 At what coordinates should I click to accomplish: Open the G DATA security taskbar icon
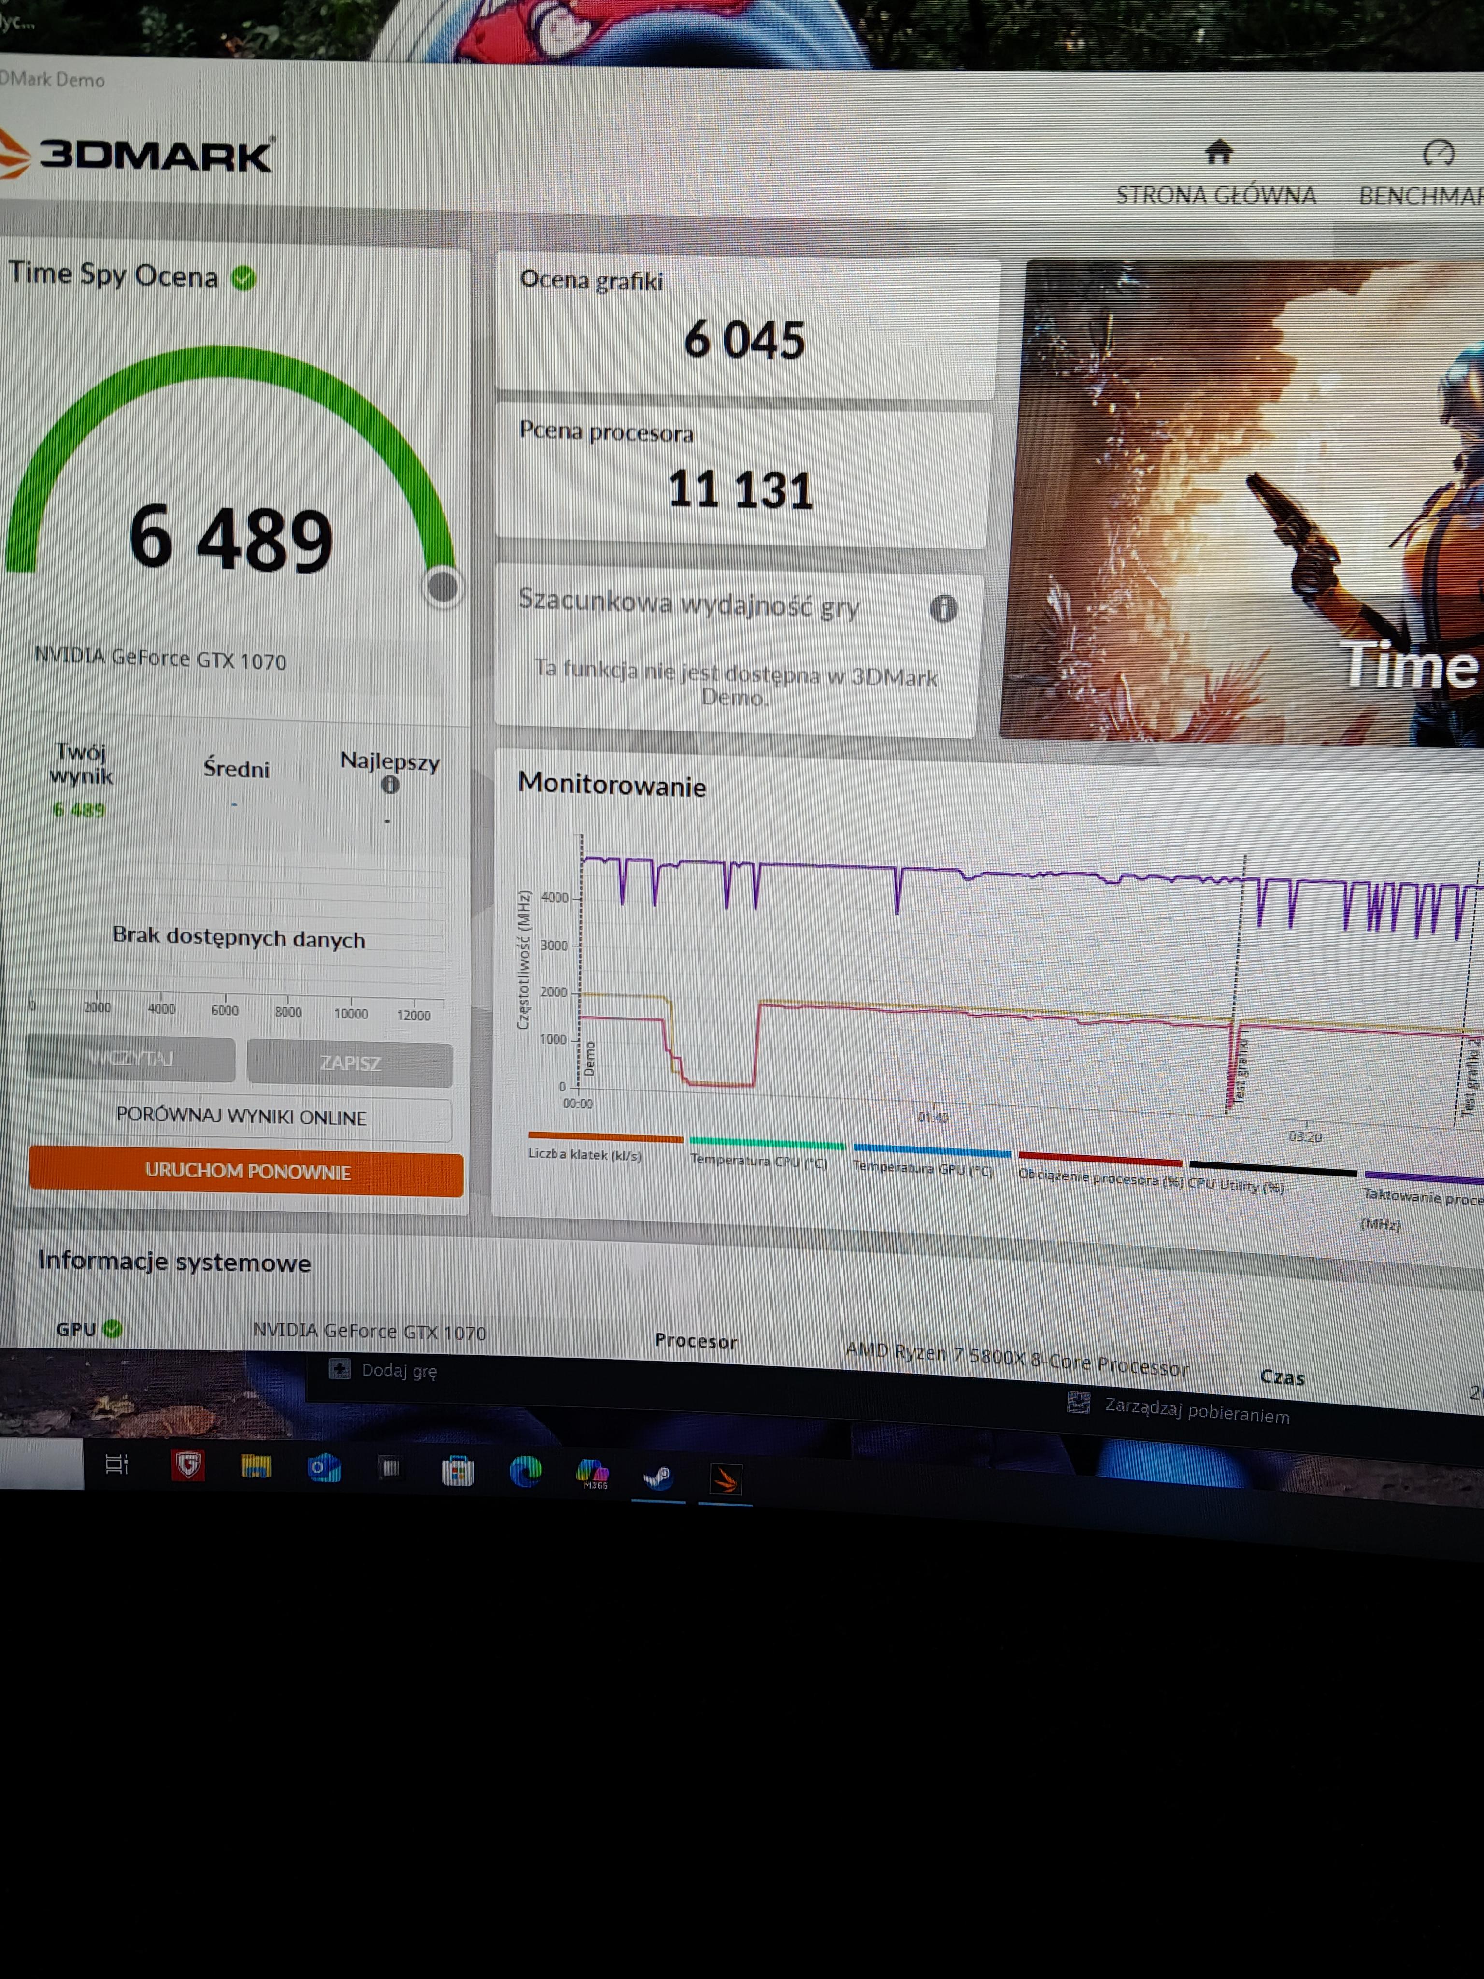(188, 1464)
